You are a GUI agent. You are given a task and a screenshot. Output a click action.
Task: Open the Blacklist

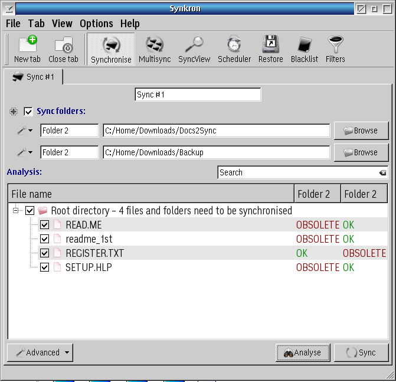305,49
